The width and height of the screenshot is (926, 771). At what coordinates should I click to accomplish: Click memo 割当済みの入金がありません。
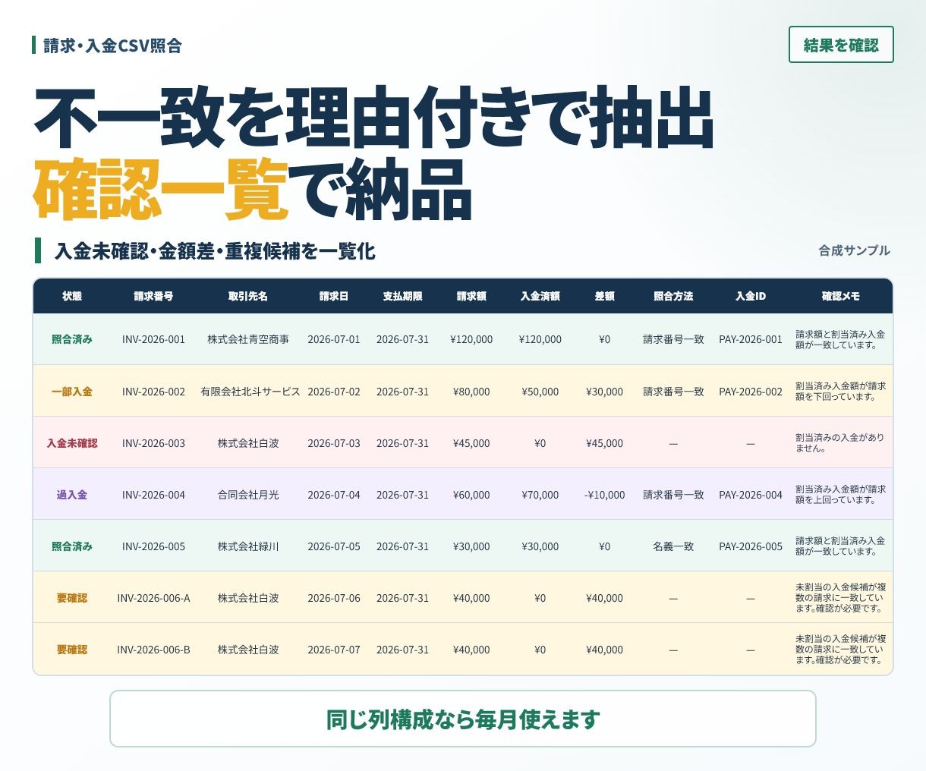pyautogui.click(x=840, y=443)
